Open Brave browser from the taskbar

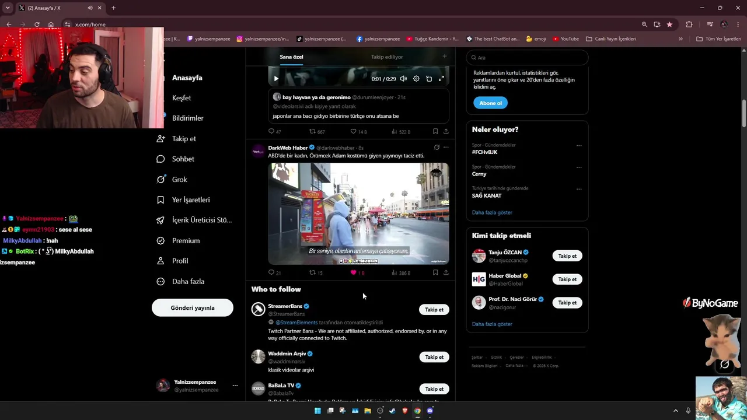pos(405,411)
